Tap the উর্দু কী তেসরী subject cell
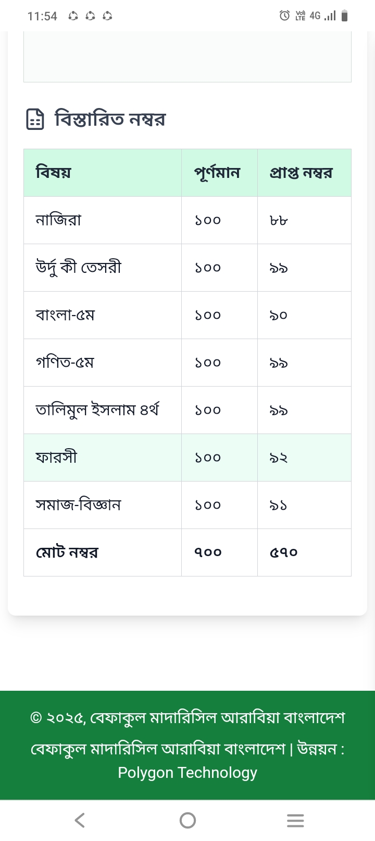Image resolution: width=375 pixels, height=841 pixels. pos(79,268)
